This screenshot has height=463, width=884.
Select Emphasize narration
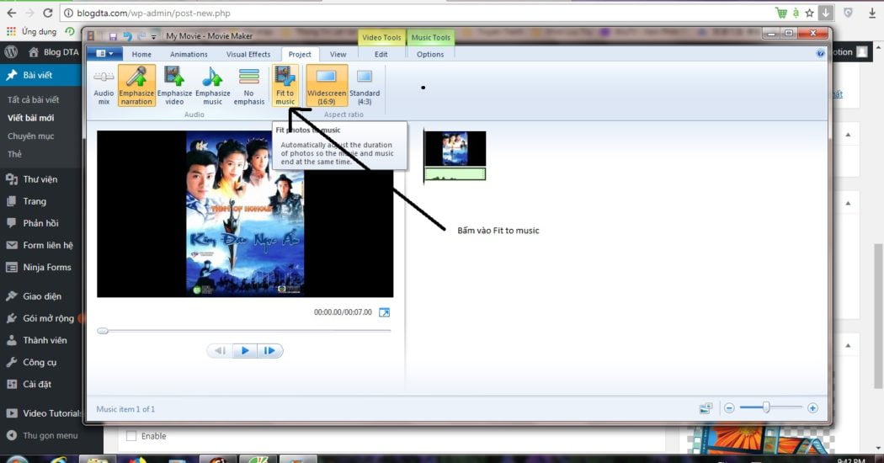click(136, 86)
